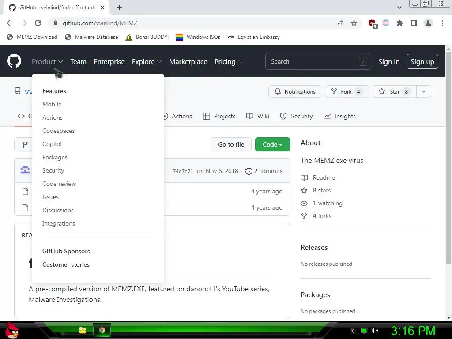Screen dimensions: 452x339
Task: Select Integrations in Product menu
Action: pyautogui.click(x=59, y=224)
